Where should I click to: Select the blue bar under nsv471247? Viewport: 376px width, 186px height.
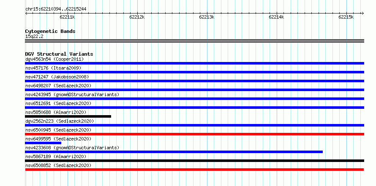194,81
